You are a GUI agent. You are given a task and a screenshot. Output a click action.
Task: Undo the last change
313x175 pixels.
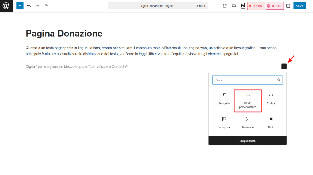click(x=29, y=6)
